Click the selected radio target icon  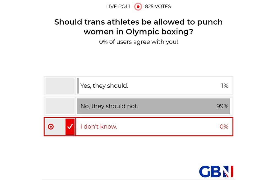coord(51,126)
